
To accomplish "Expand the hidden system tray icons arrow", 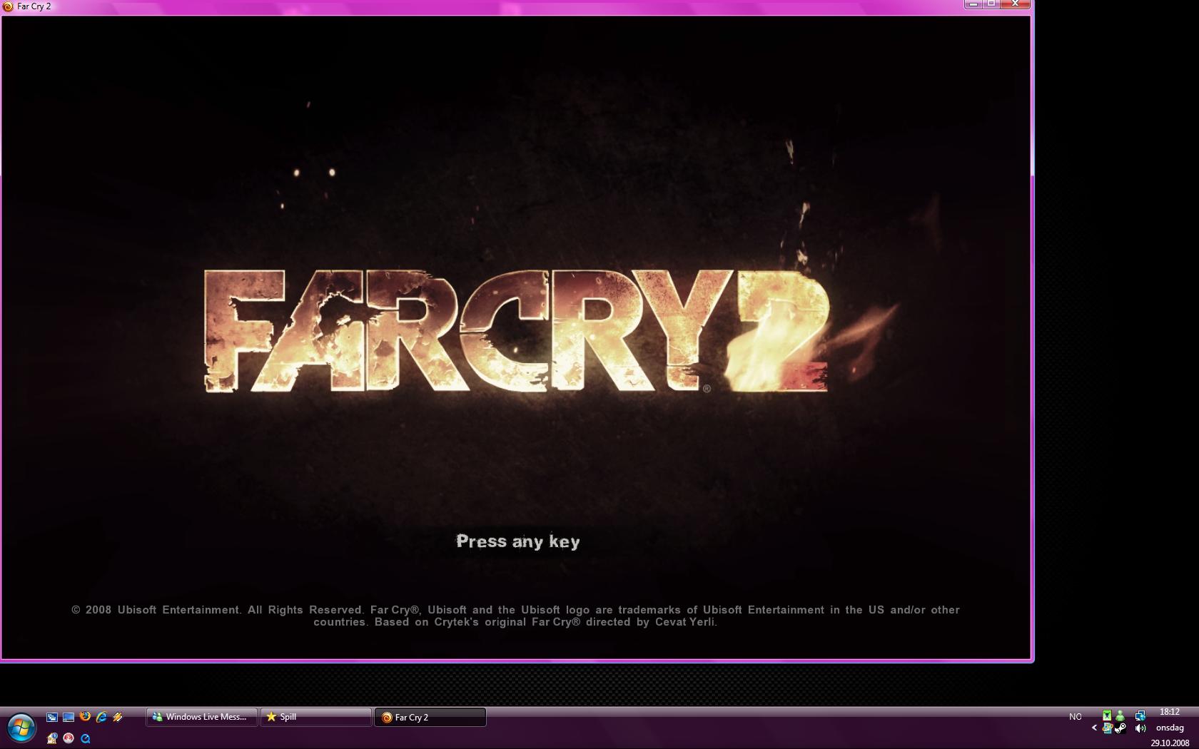I will click(1094, 728).
